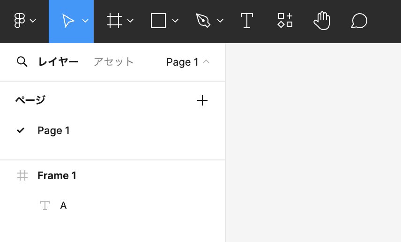
Task: Click the search magnifier in layers panel
Action: (22, 62)
